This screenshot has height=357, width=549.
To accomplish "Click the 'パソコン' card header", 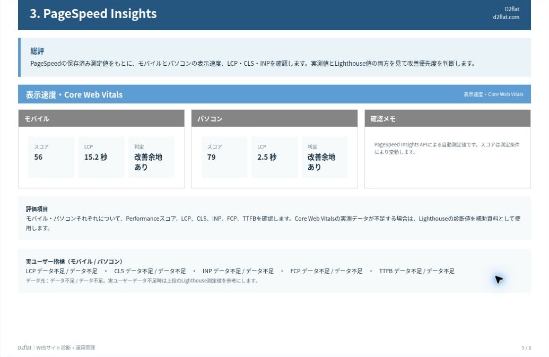I will pyautogui.click(x=275, y=119).
